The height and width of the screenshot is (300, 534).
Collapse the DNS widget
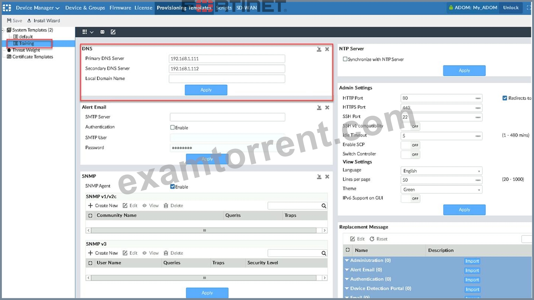tap(319, 49)
